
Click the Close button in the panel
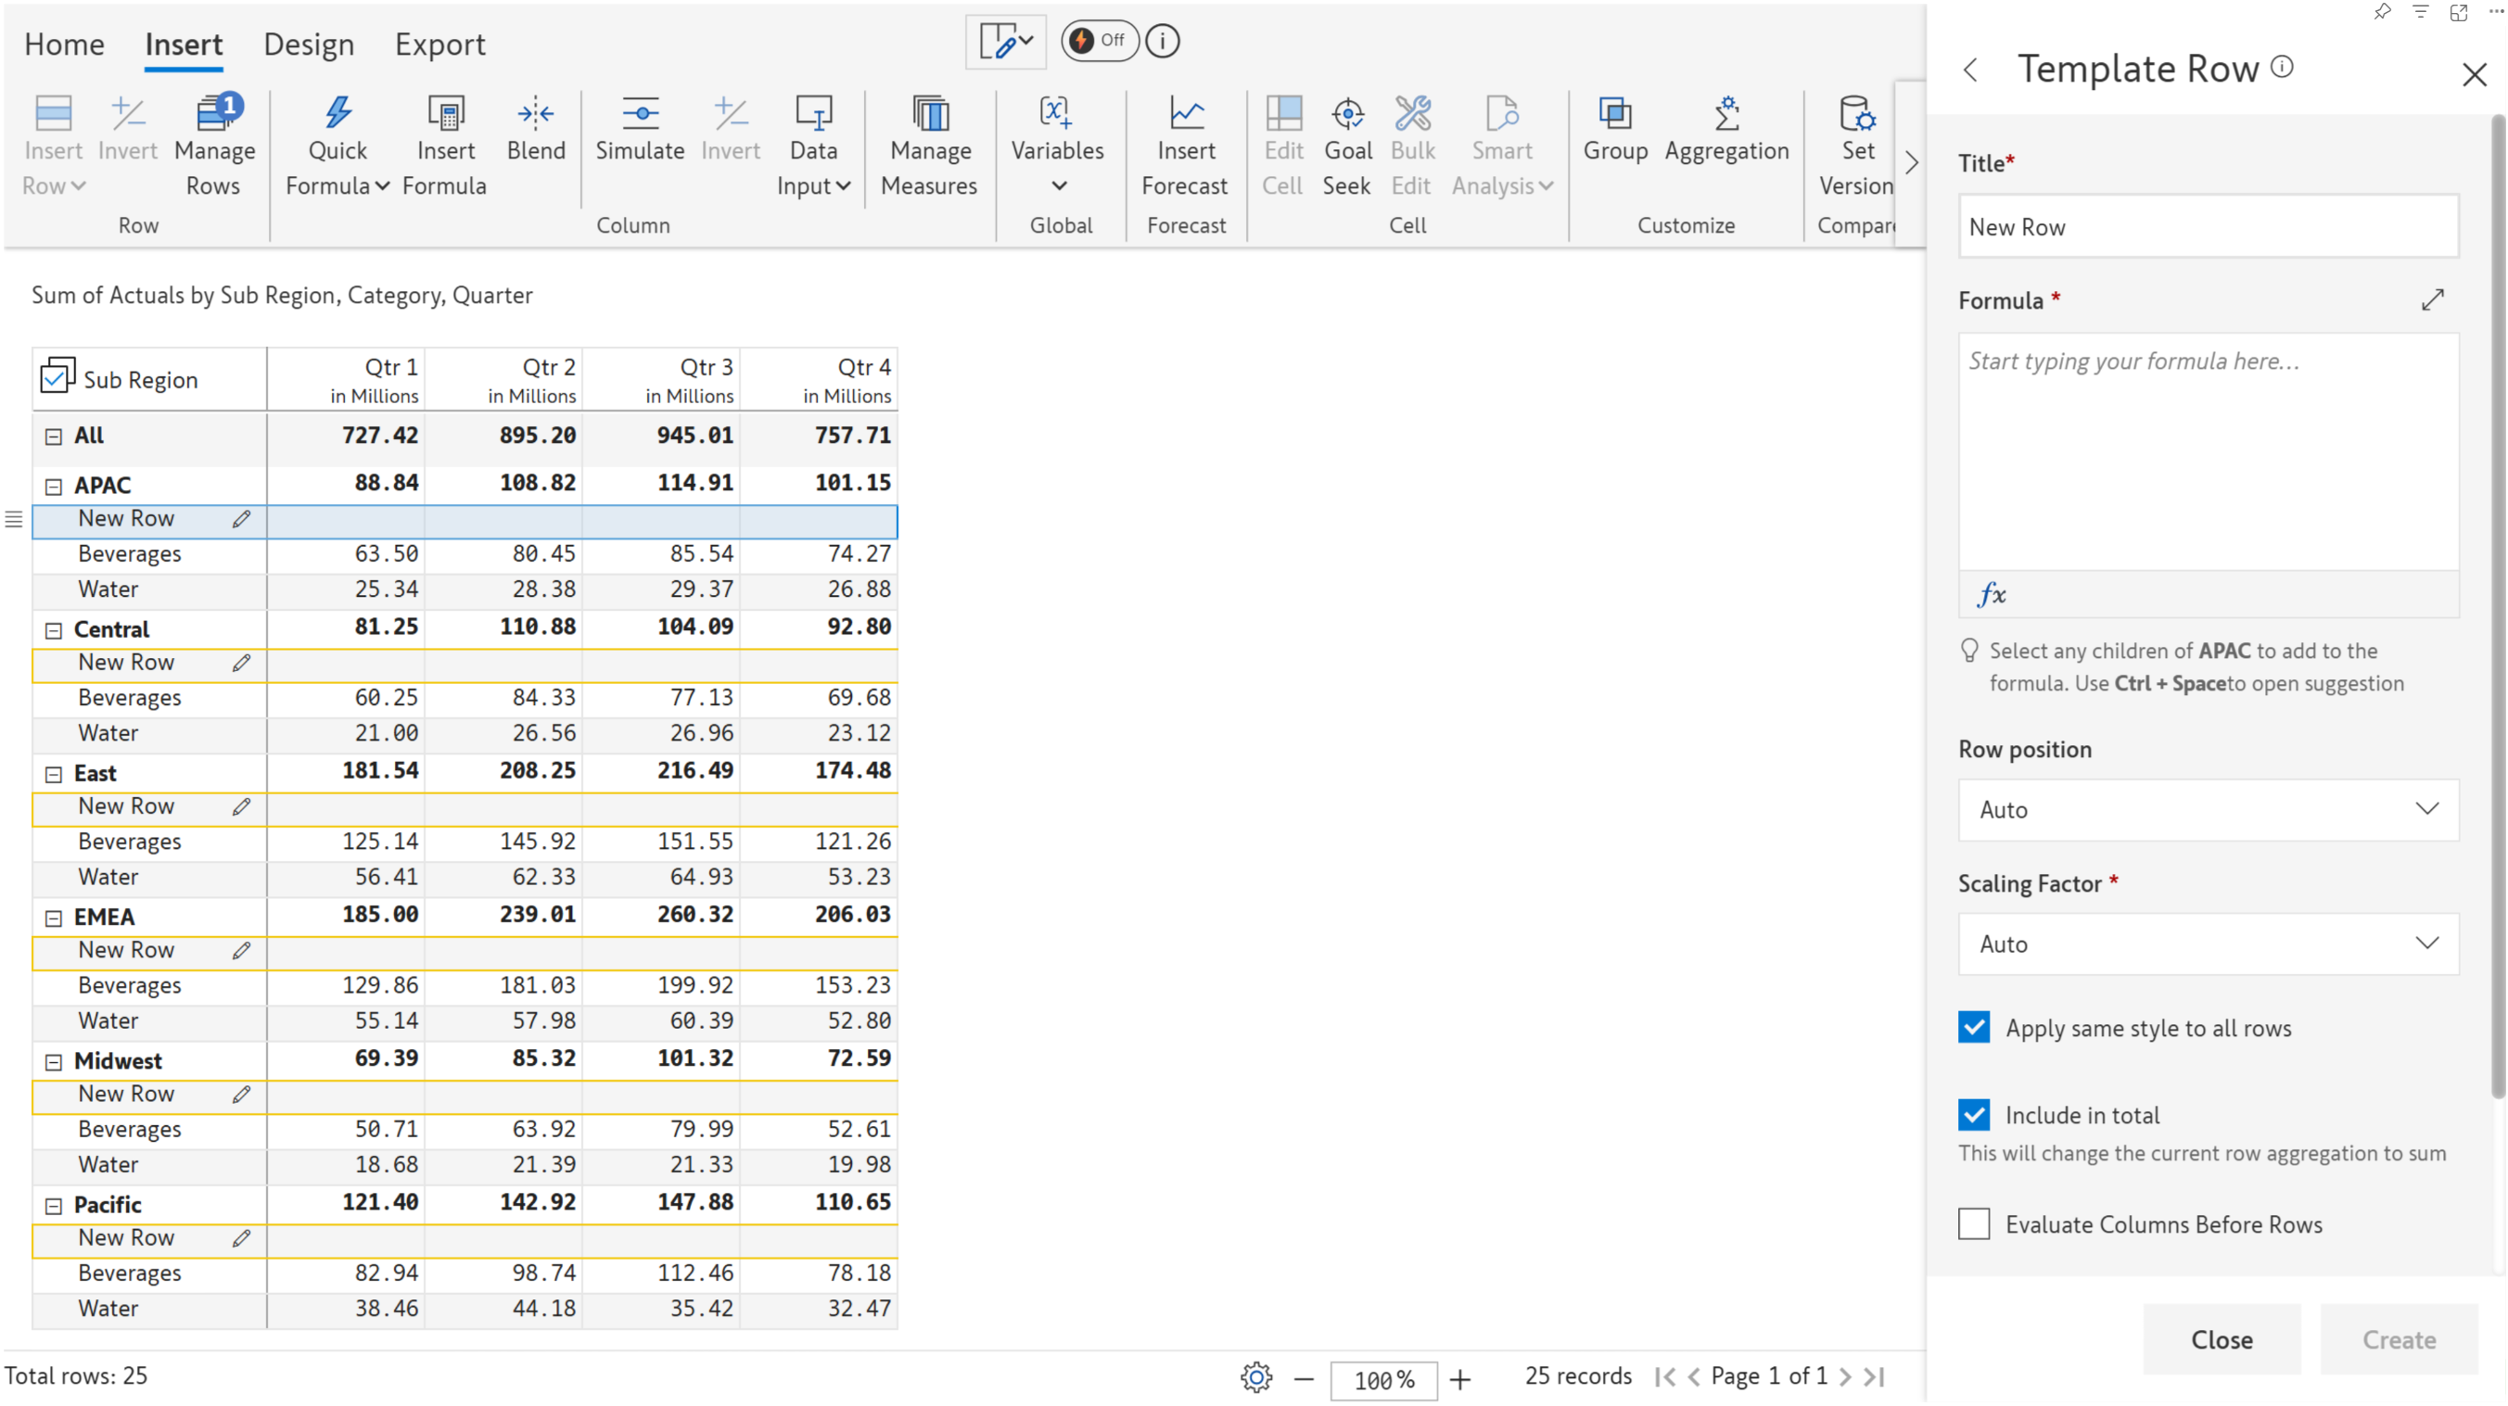(2221, 1340)
